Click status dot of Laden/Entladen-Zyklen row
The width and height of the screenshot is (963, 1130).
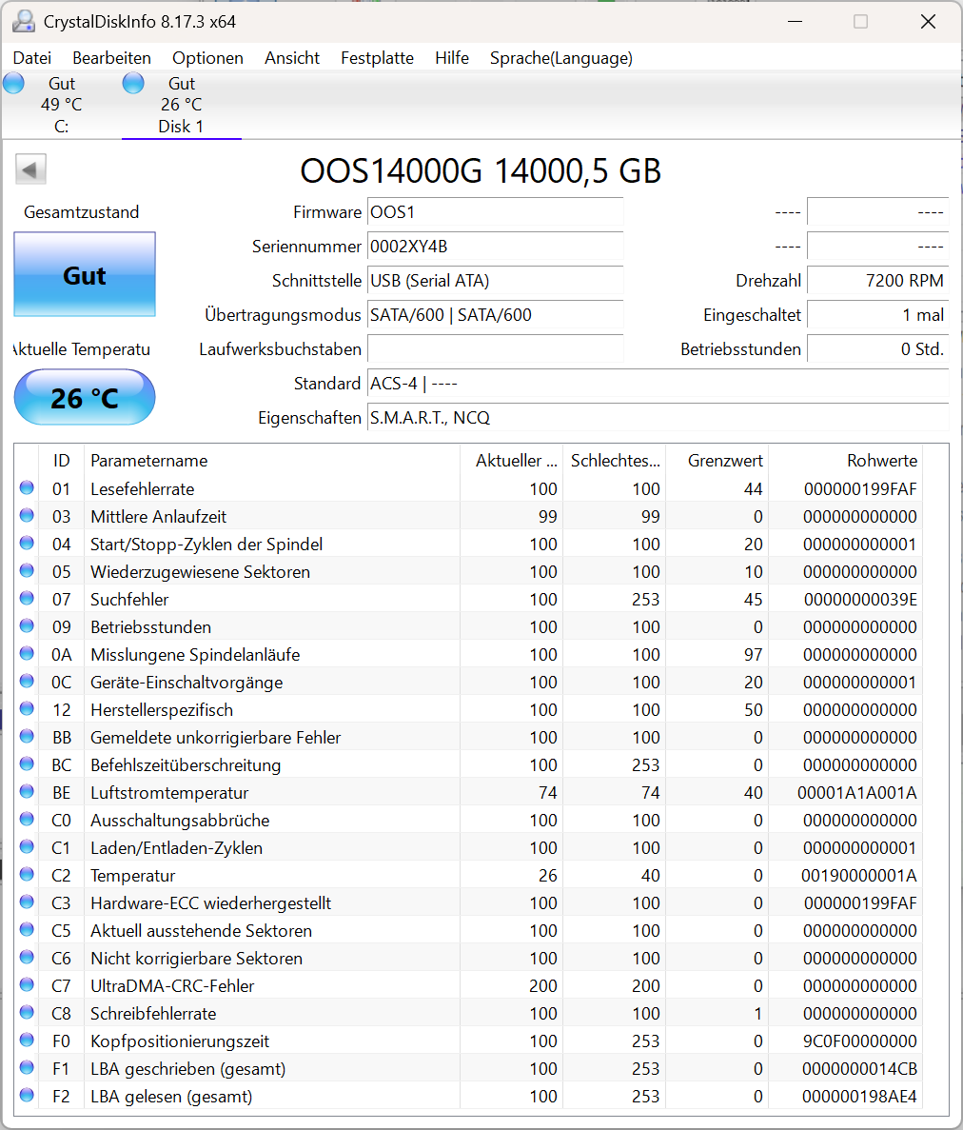(x=27, y=846)
